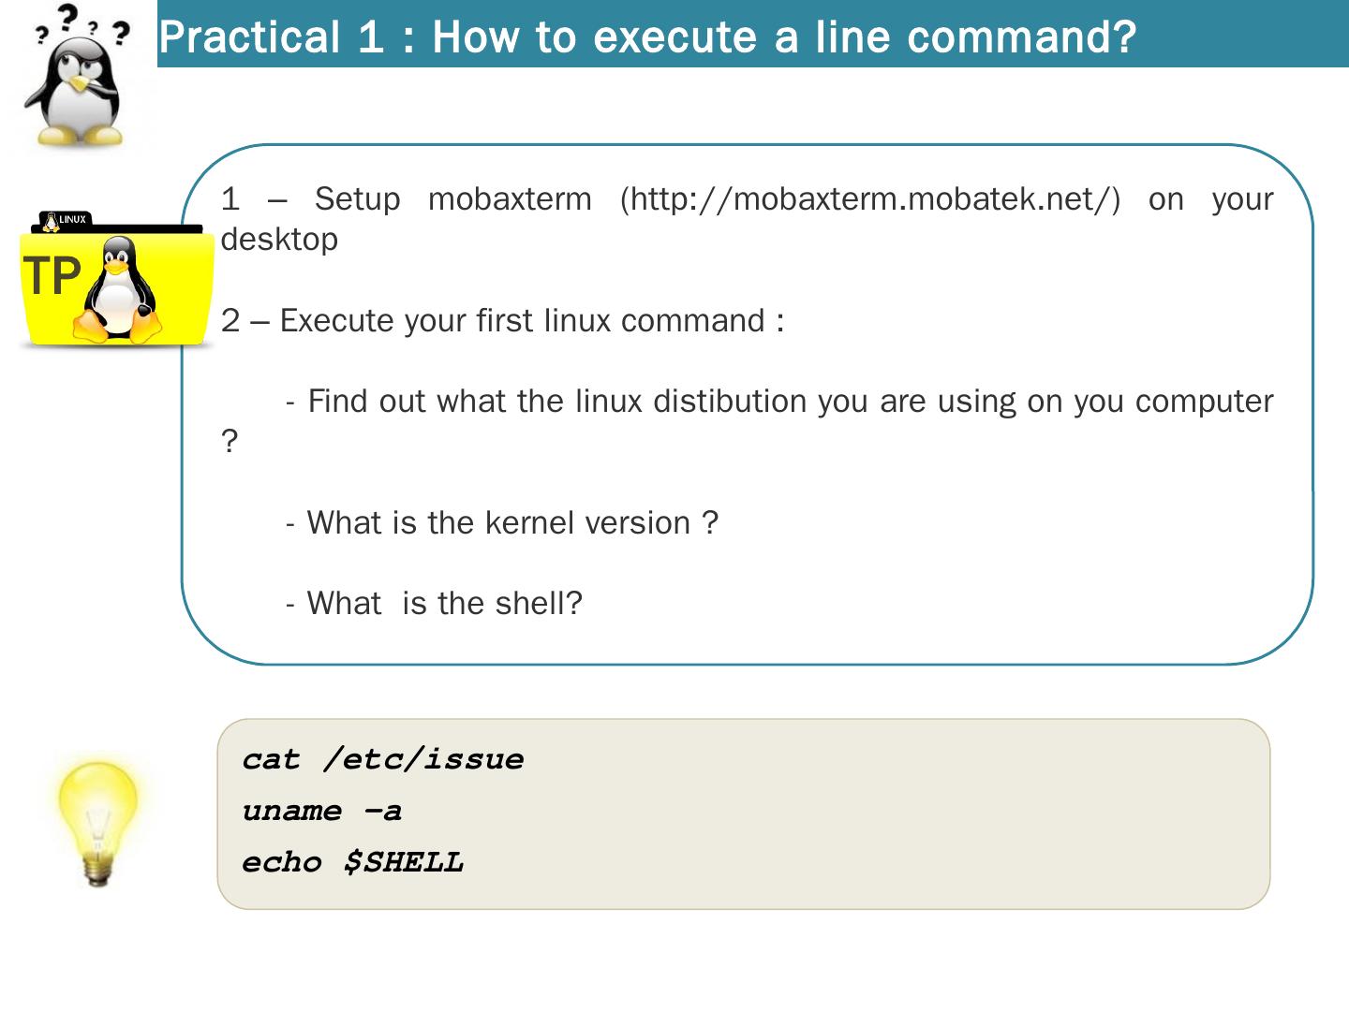The width and height of the screenshot is (1349, 1011).
Task: Select the "echo $SHELL" command line
Action: [x=352, y=862]
